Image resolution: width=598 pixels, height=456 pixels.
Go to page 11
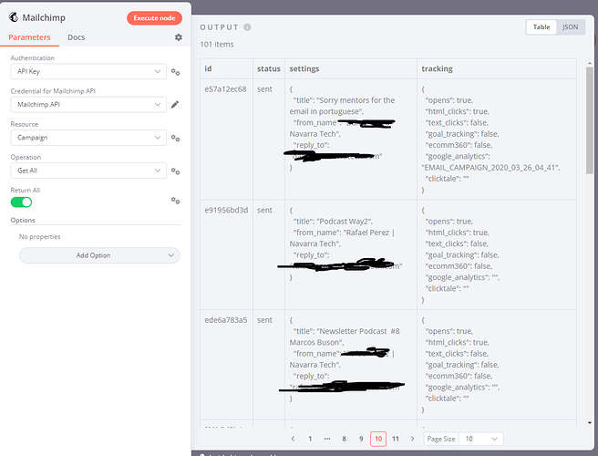point(396,439)
